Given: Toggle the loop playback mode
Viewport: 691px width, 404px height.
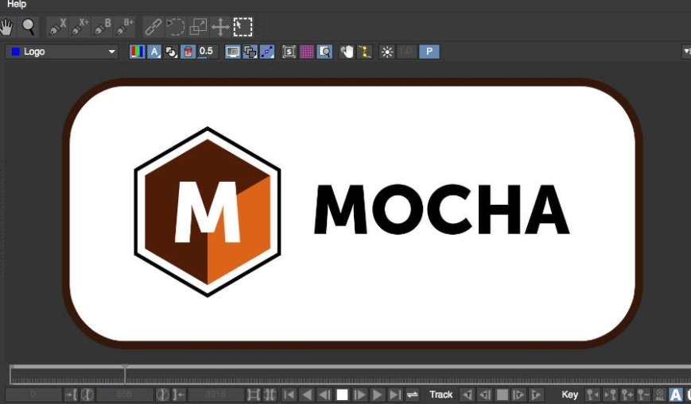Looking at the screenshot, I should (413, 394).
